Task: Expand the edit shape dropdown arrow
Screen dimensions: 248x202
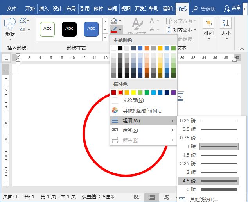Action: pos(29,21)
